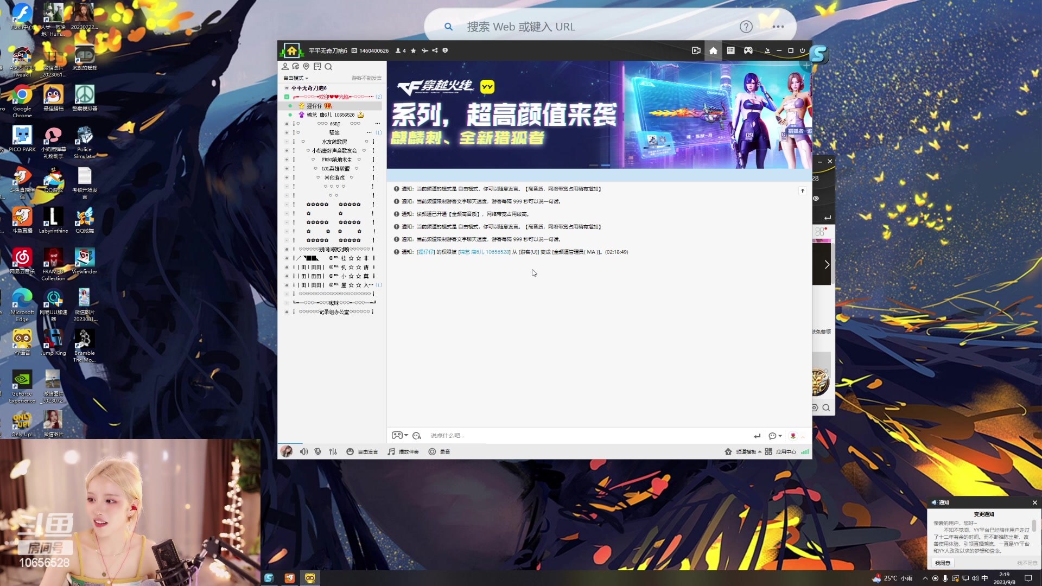Open the help question mark icon in the search bar
Viewport: 1042px width, 586px height.
746,27
